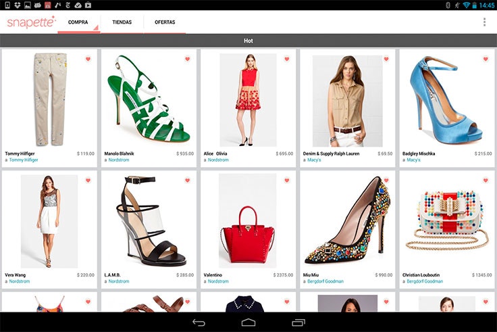Screen dimensions: 497x332
Task: Like the Alice Olivia dress heart
Action: point(287,59)
